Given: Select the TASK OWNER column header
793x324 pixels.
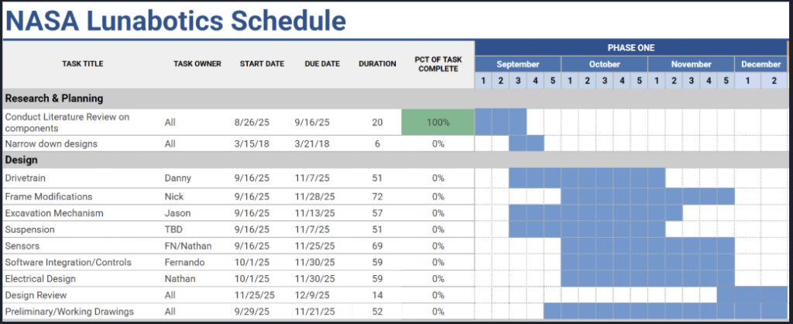Looking at the screenshot, I should click(197, 64).
